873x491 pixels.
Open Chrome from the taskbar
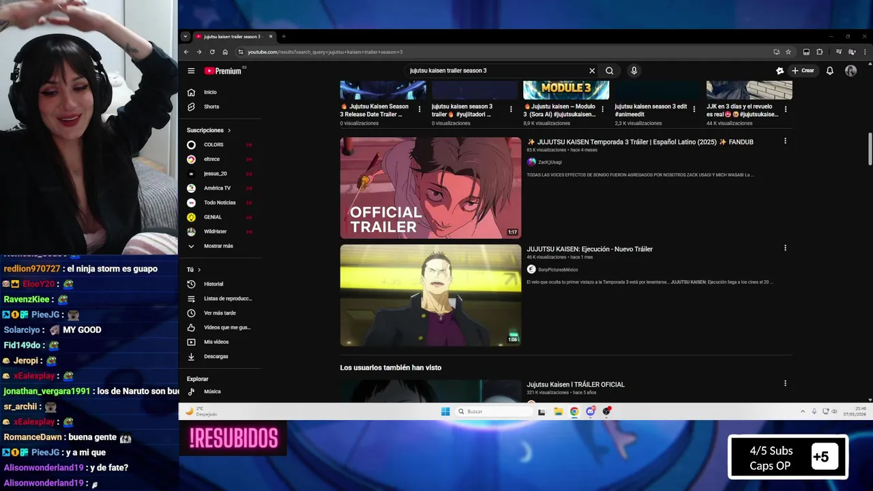[x=574, y=411]
